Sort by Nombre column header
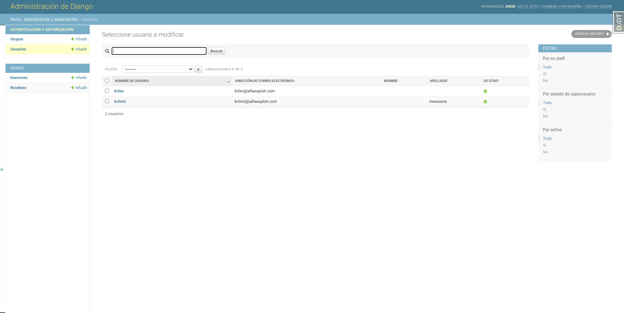This screenshot has height=313, width=624. (391, 81)
